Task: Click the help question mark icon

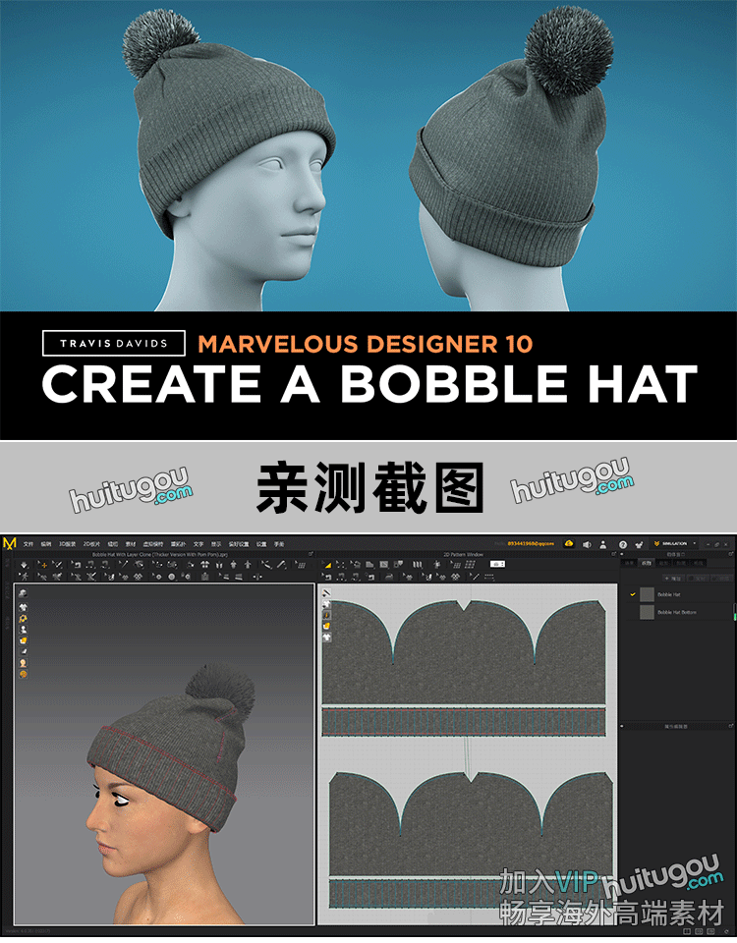Action: point(622,543)
